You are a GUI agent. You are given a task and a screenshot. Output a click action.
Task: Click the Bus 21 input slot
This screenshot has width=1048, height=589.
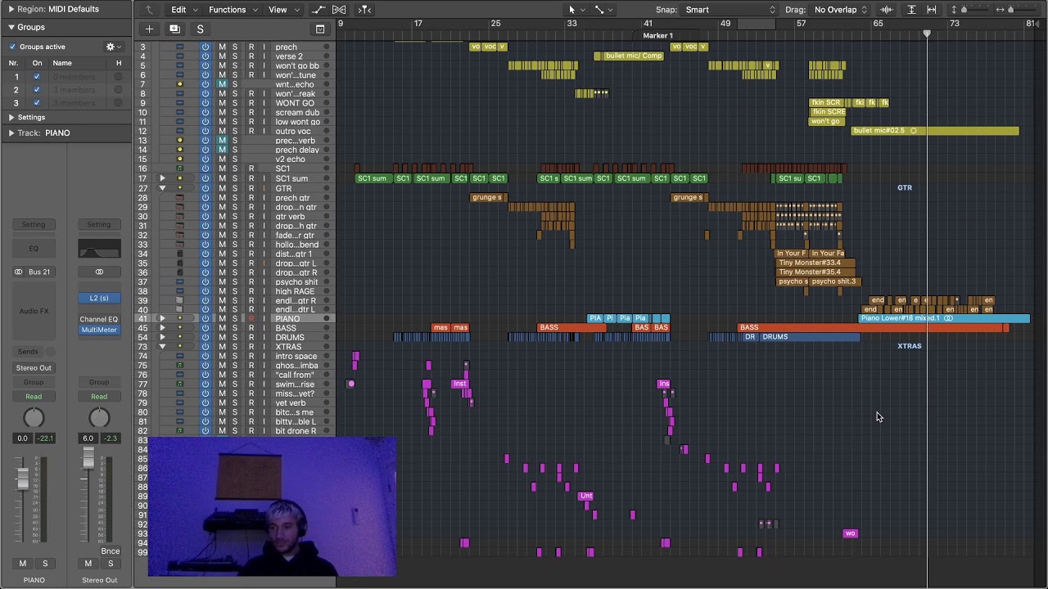[x=39, y=272]
